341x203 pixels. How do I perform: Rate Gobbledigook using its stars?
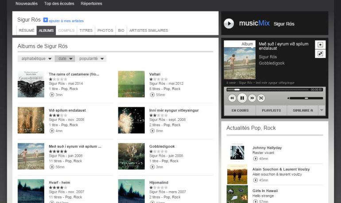[159, 151]
